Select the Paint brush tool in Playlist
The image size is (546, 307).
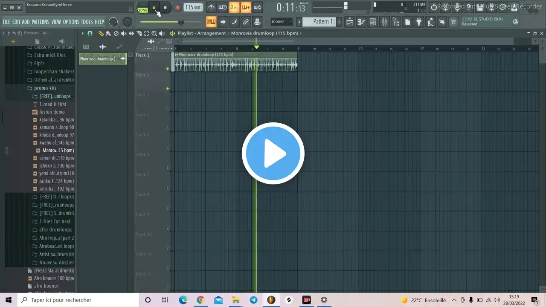click(x=108, y=33)
